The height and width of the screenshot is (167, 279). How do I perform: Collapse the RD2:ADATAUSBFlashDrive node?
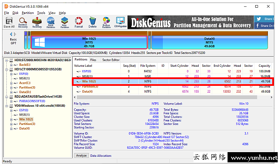[6, 97]
